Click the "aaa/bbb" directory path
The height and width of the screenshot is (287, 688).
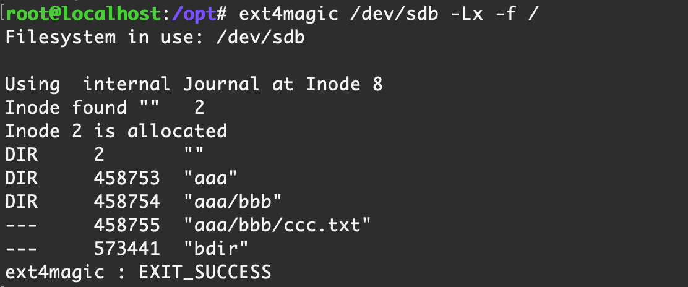click(233, 202)
